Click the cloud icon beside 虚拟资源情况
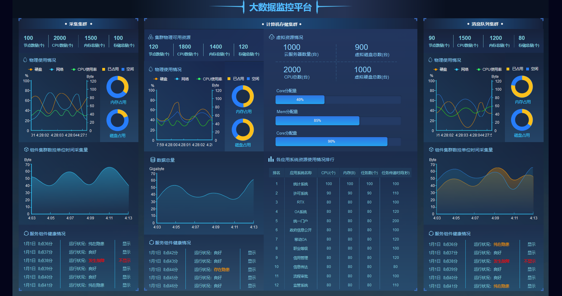This screenshot has width=562, height=296. 271,37
